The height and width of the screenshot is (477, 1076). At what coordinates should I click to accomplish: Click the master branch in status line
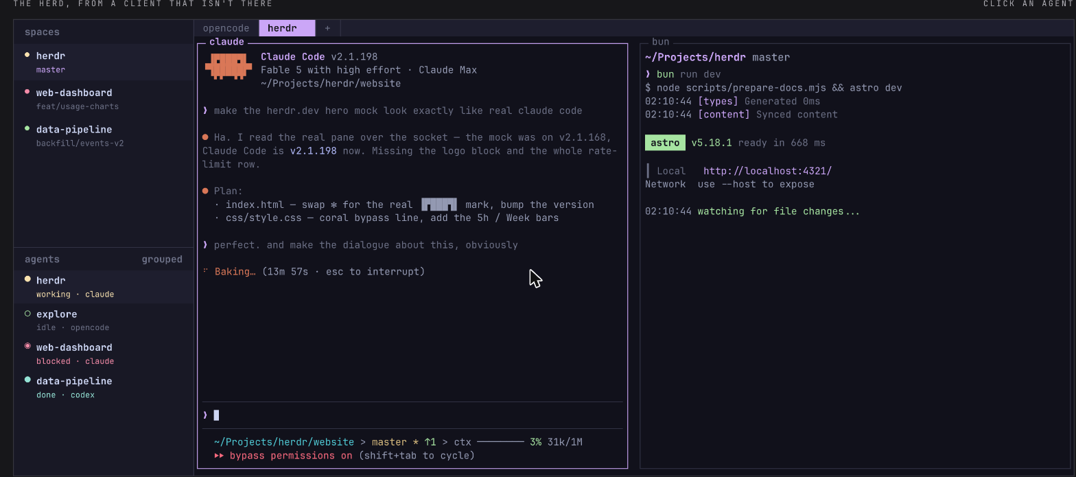[389, 443]
